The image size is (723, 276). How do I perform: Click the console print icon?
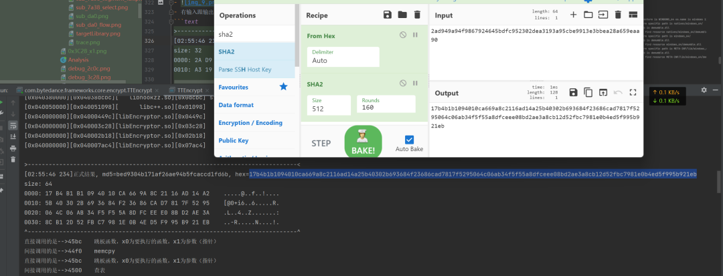coord(13,148)
